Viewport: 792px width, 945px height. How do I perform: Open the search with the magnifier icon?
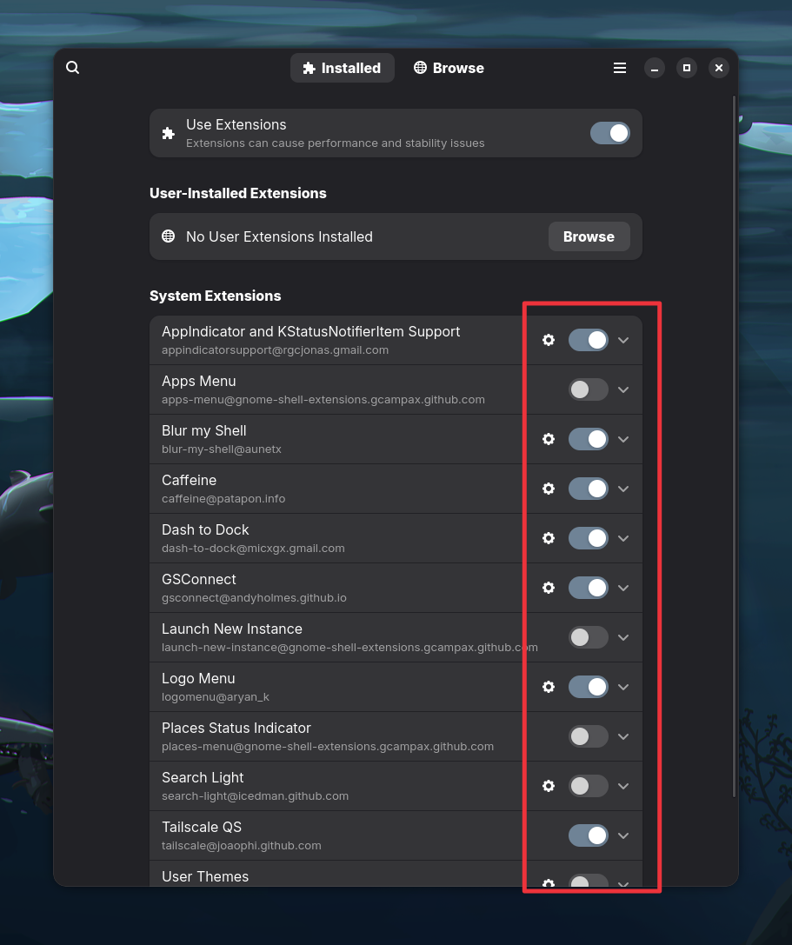point(72,67)
